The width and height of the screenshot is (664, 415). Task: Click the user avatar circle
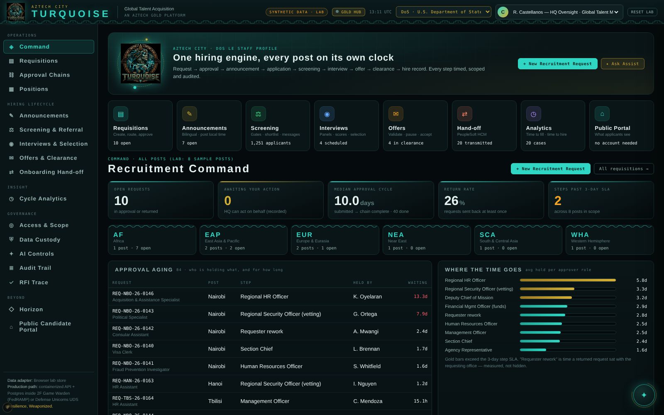click(503, 12)
